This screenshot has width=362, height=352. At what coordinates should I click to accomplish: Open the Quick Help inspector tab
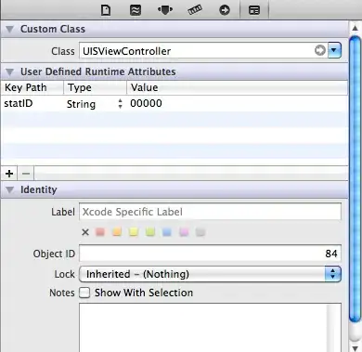[136, 10]
